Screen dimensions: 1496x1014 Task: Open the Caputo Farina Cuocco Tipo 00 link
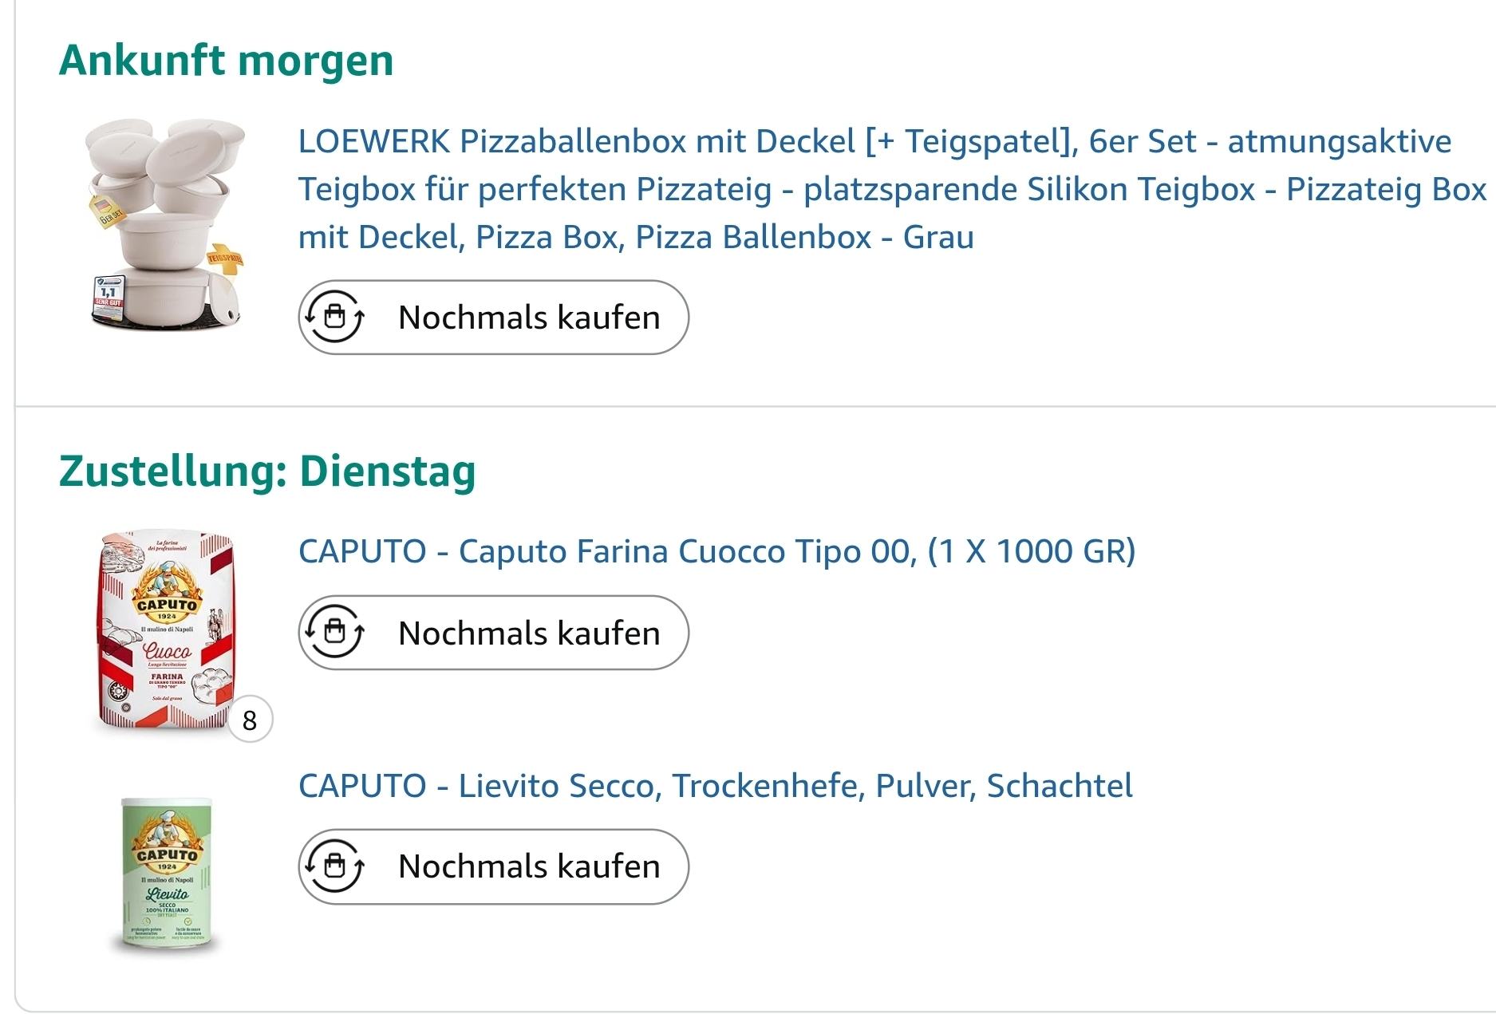[x=716, y=551]
